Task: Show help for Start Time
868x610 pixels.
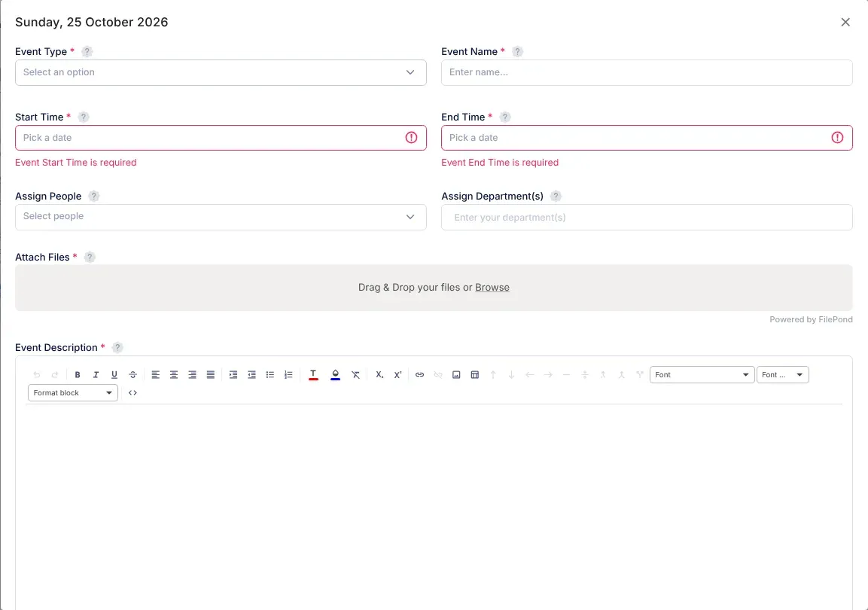Action: (x=83, y=117)
